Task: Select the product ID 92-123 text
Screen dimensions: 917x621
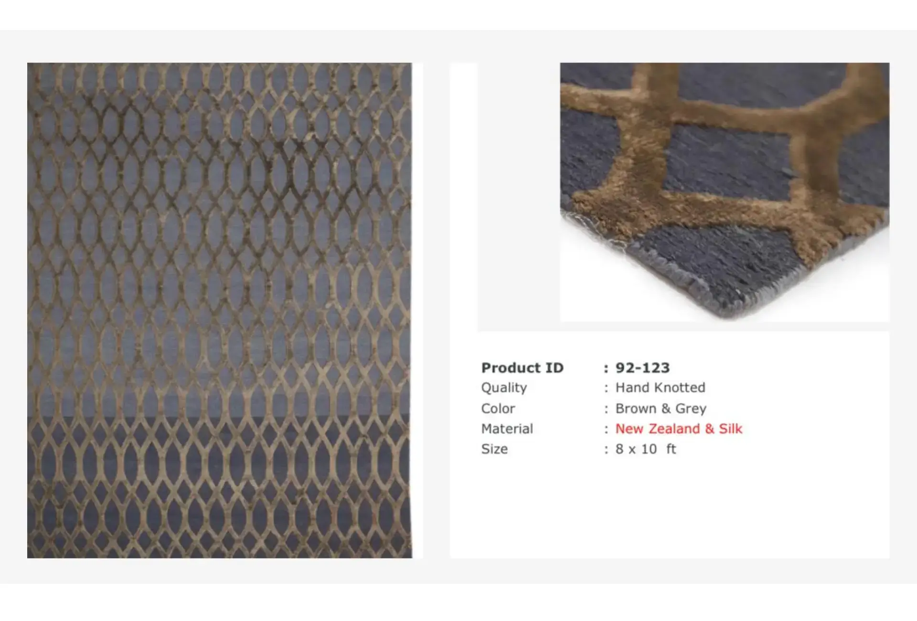Action: pos(642,368)
